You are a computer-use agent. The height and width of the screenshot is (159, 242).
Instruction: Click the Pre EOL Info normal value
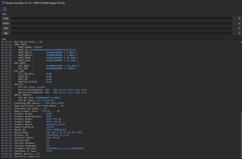[x=41, y=87]
